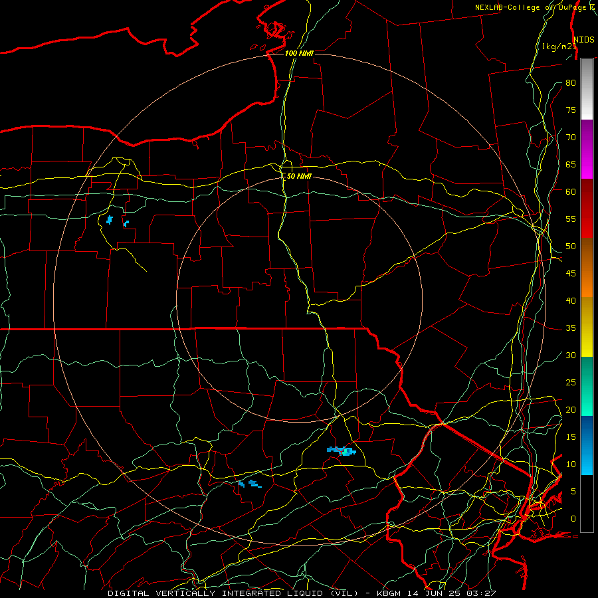Click the 50 NMI range ring label
This screenshot has height=598, width=598.
click(299, 176)
